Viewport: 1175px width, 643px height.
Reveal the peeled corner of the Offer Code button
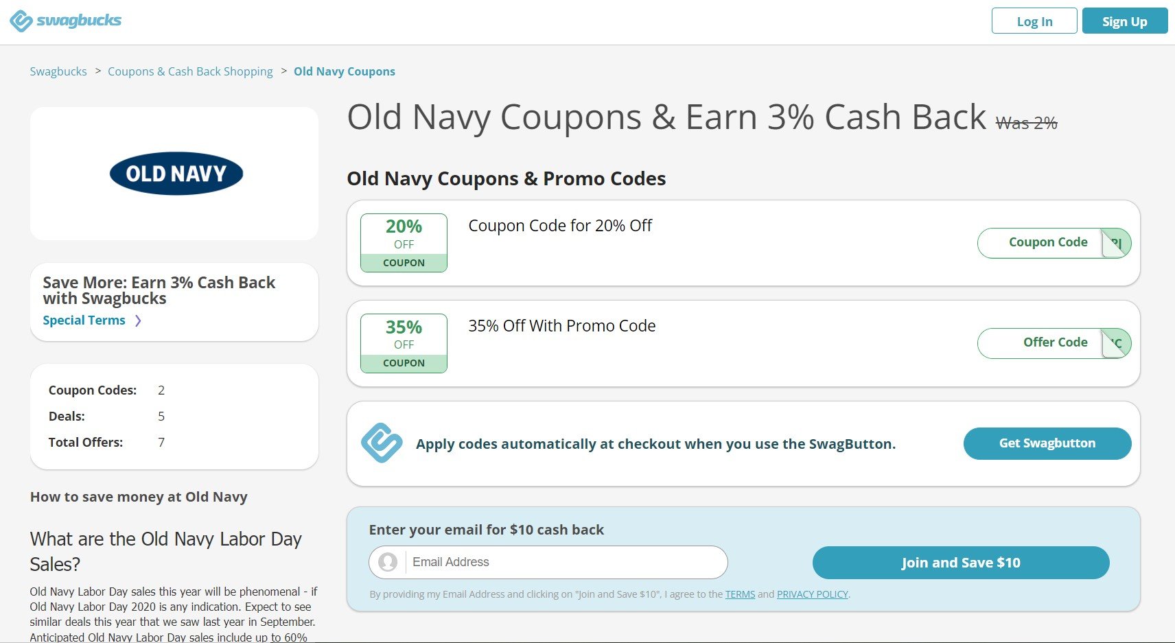click(1116, 343)
